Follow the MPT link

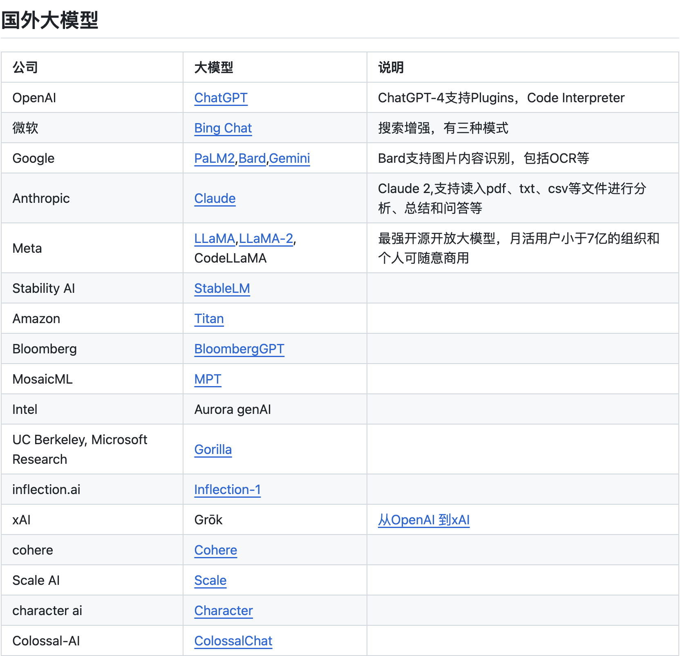click(208, 379)
